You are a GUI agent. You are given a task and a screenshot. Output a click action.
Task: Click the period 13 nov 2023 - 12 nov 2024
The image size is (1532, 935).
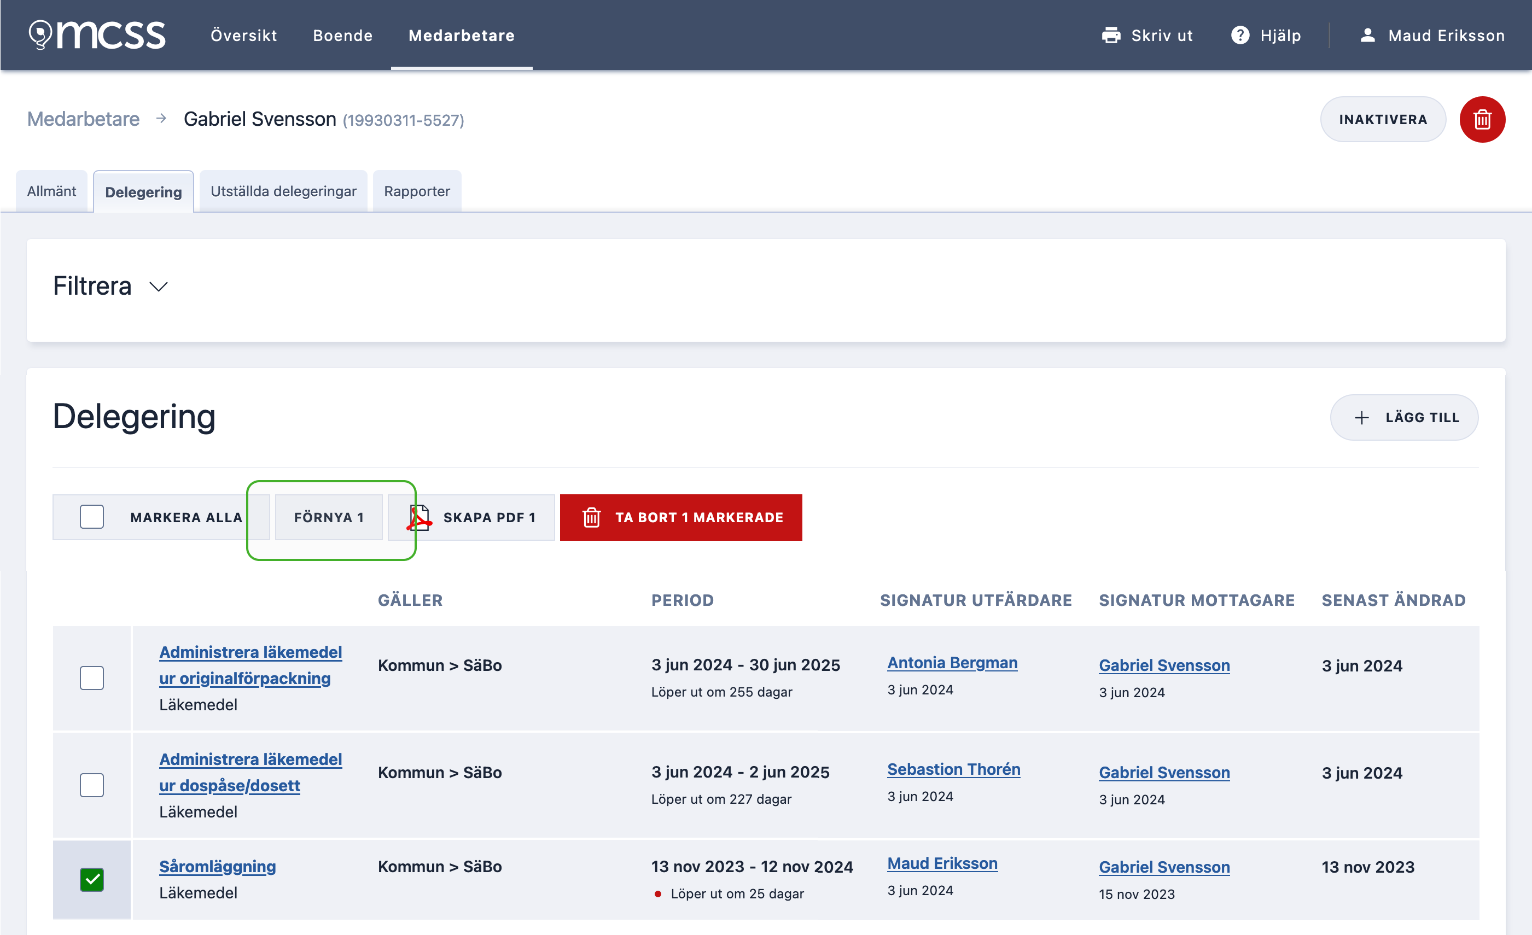coord(752,867)
